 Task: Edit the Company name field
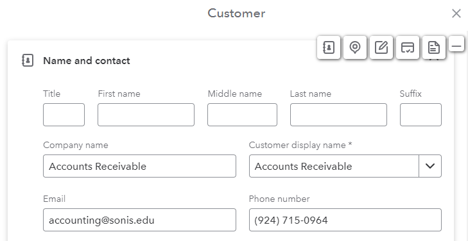tap(139, 166)
